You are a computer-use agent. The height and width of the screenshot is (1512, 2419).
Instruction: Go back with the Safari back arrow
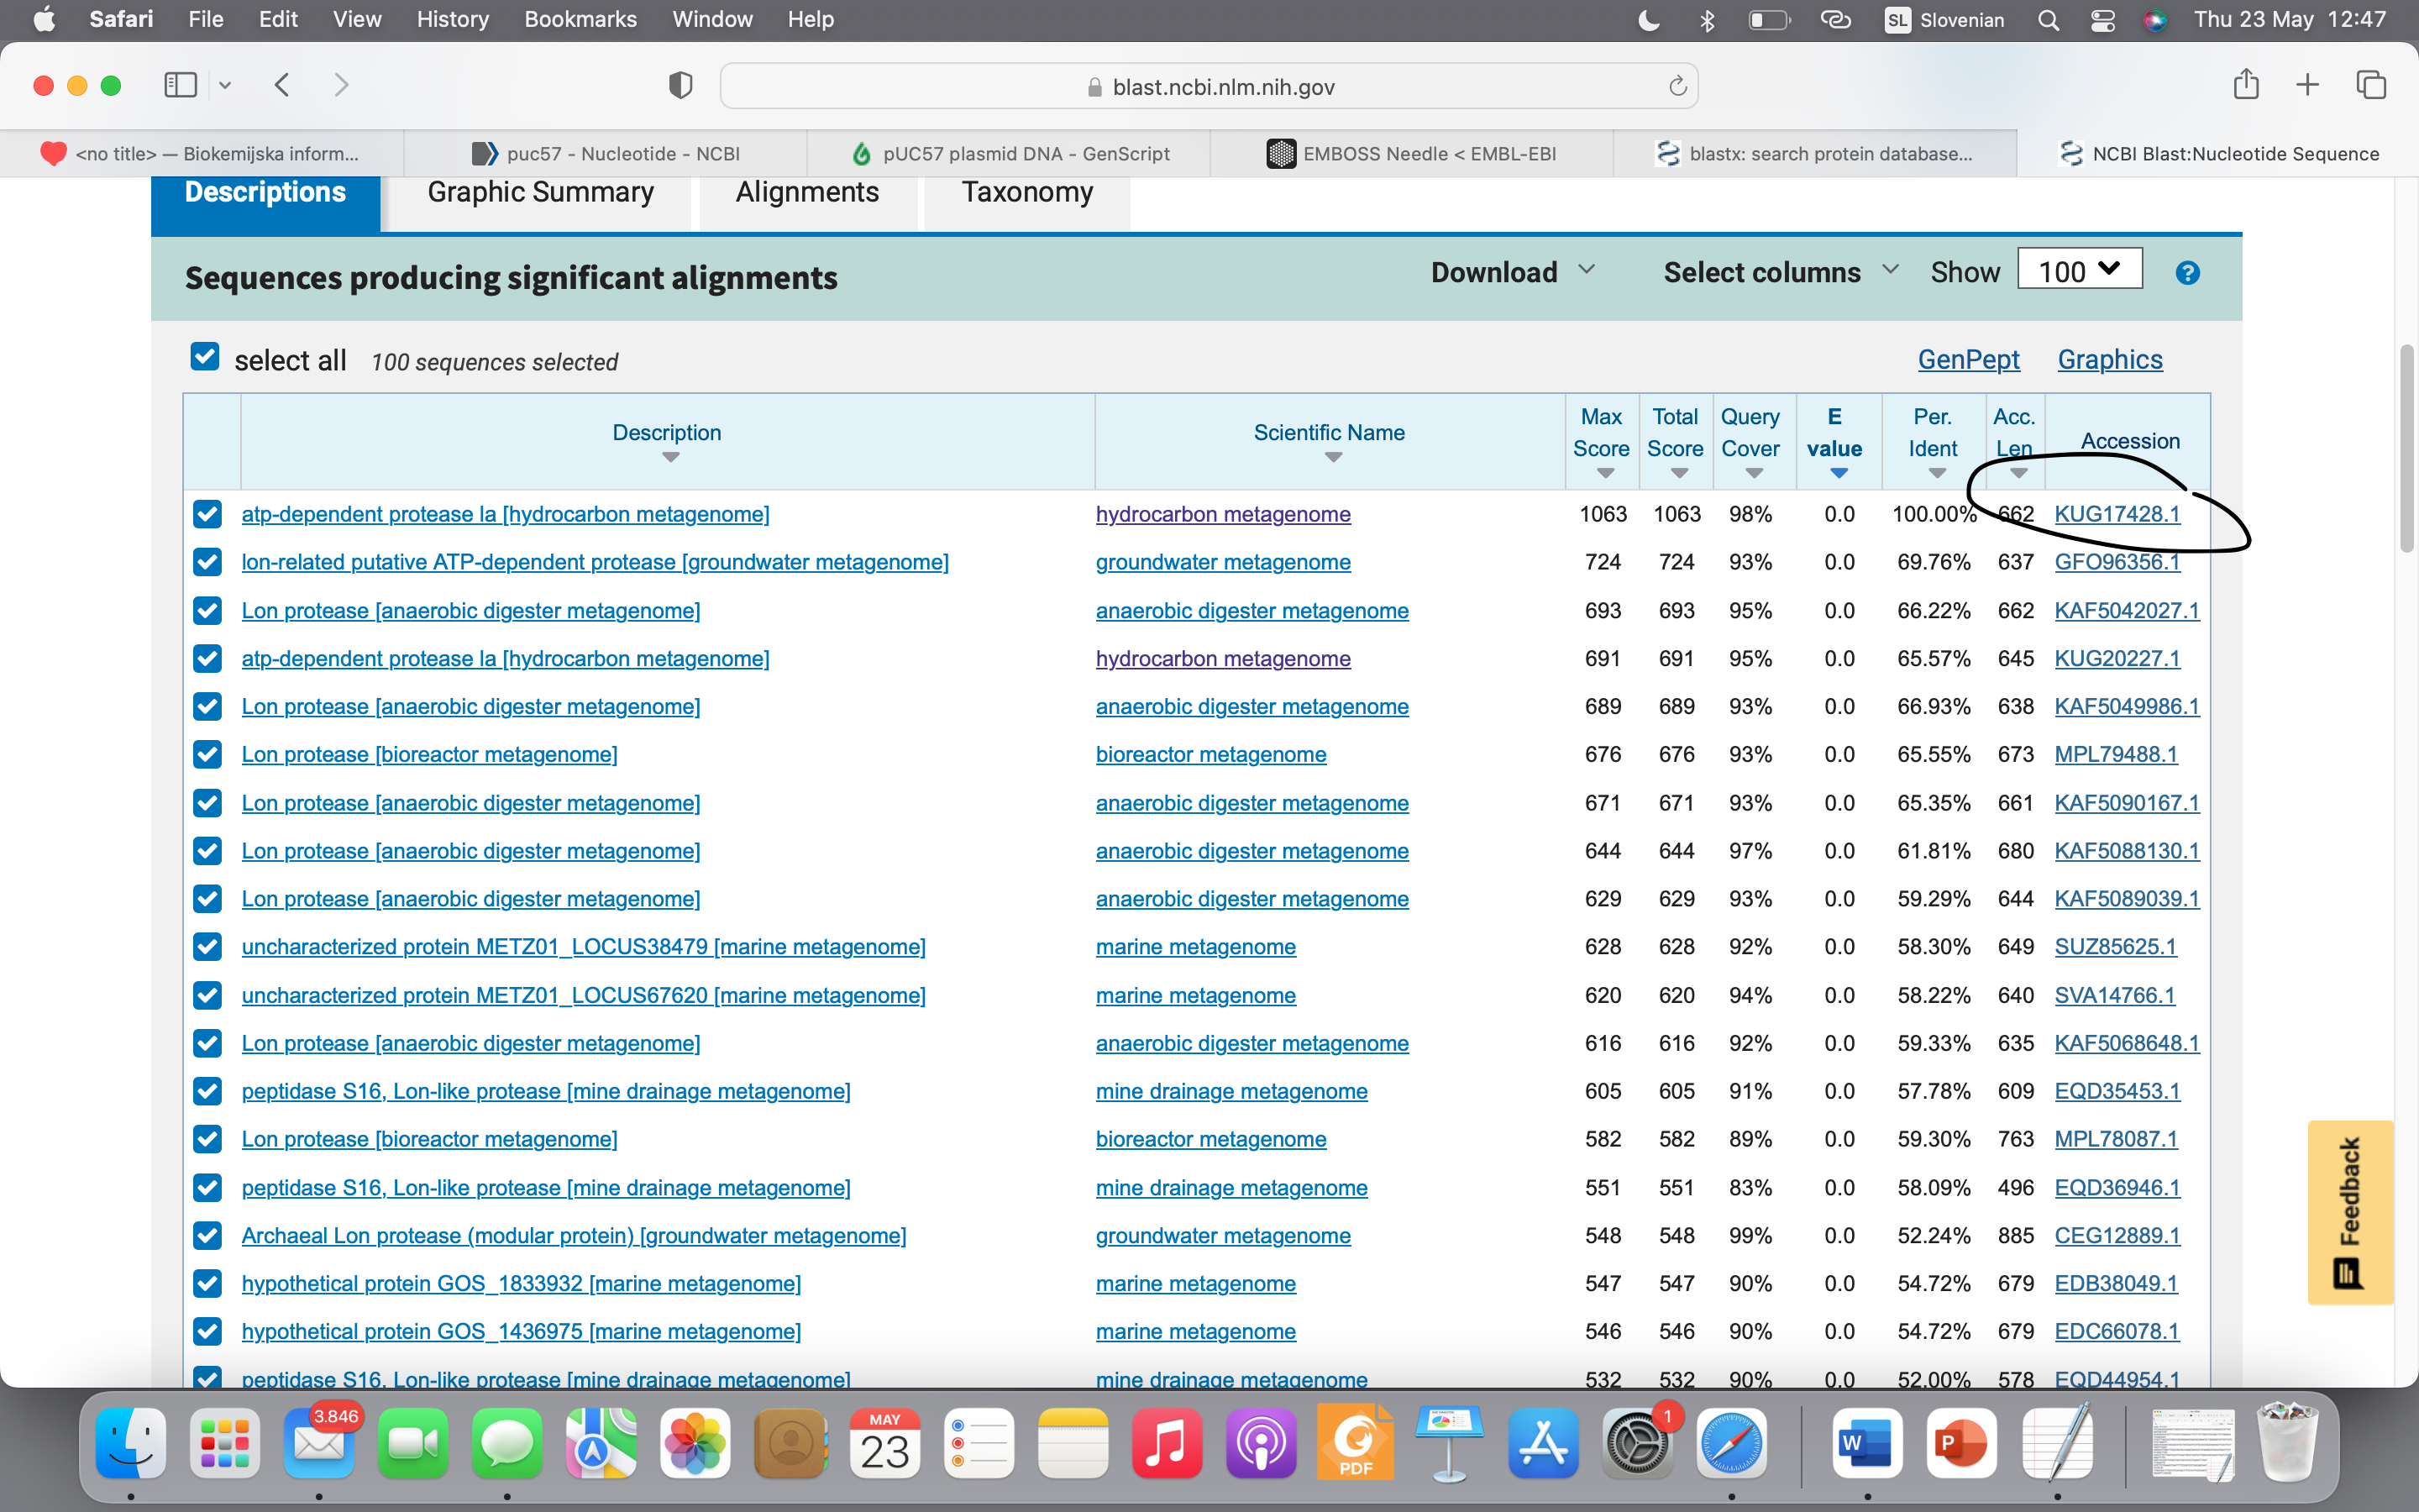tap(282, 85)
